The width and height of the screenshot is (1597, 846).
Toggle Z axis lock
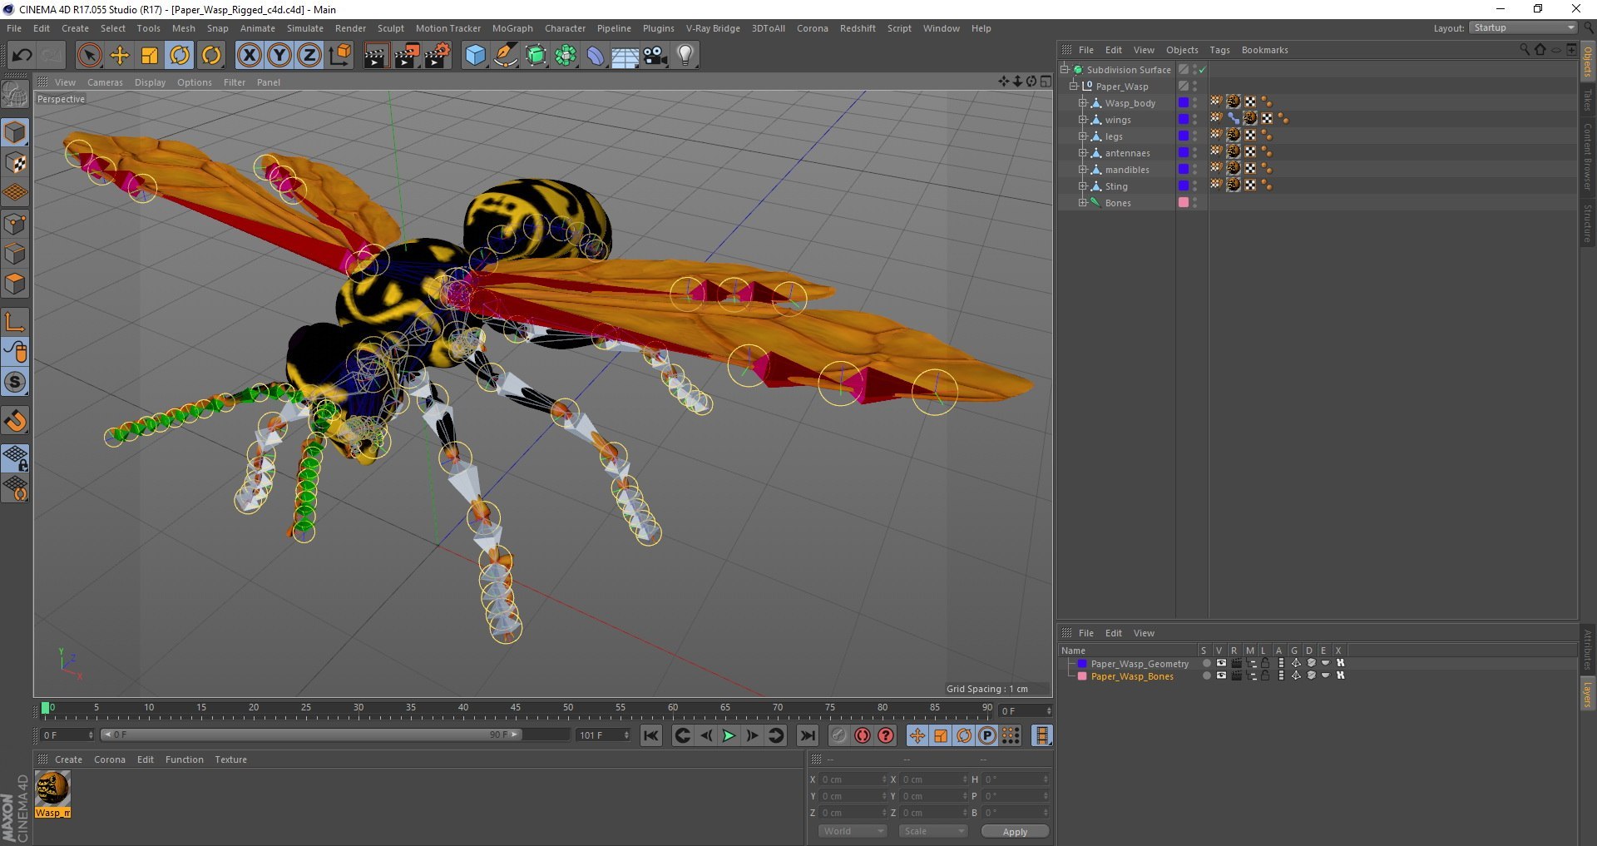click(309, 56)
